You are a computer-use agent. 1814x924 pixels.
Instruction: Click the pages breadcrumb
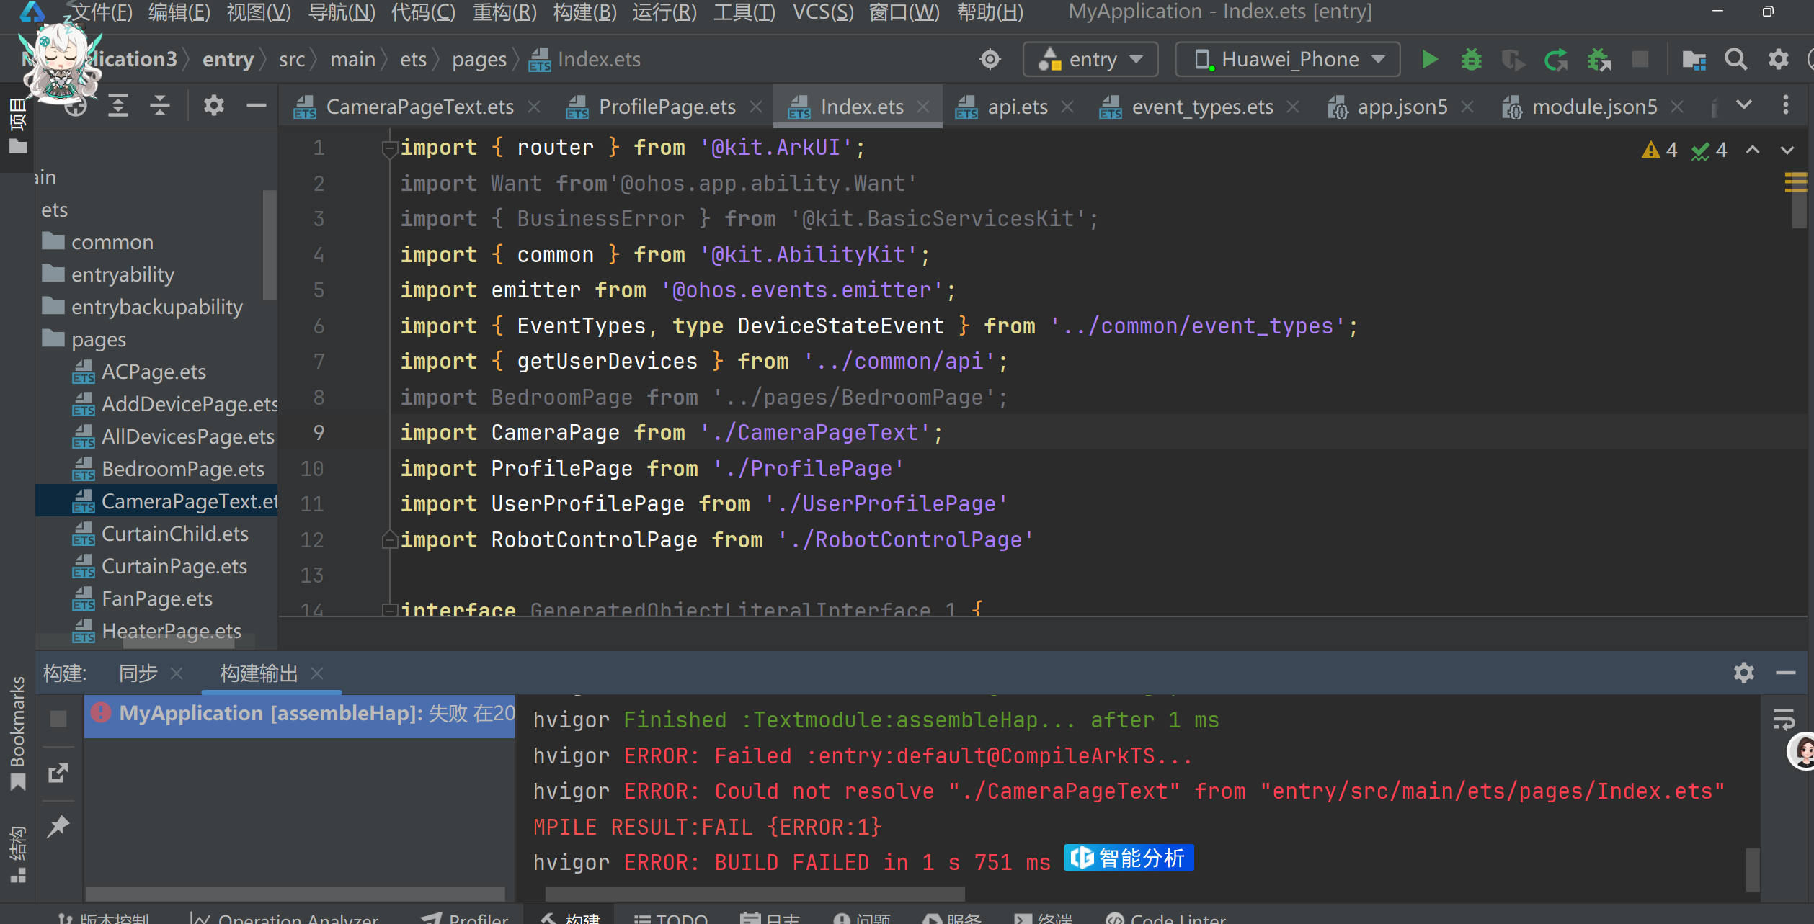click(479, 59)
